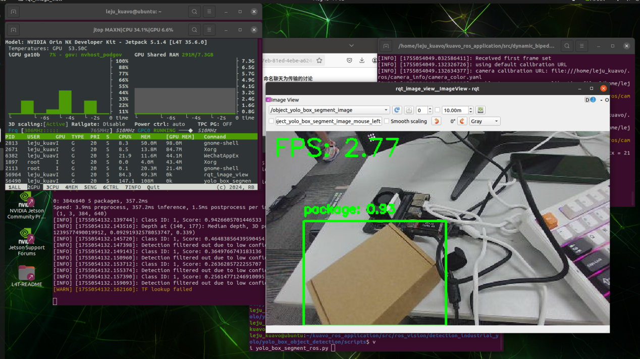Rotate image right in rqt Image View
Screen dimensions: 640x359
point(462,121)
